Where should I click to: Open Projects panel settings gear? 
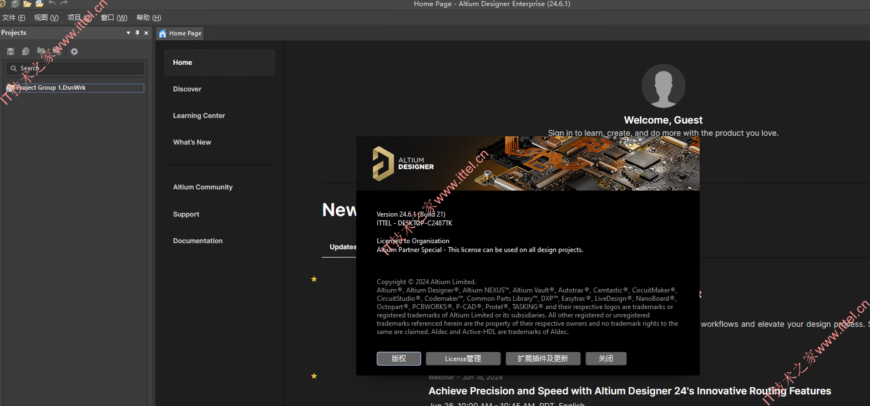74,52
